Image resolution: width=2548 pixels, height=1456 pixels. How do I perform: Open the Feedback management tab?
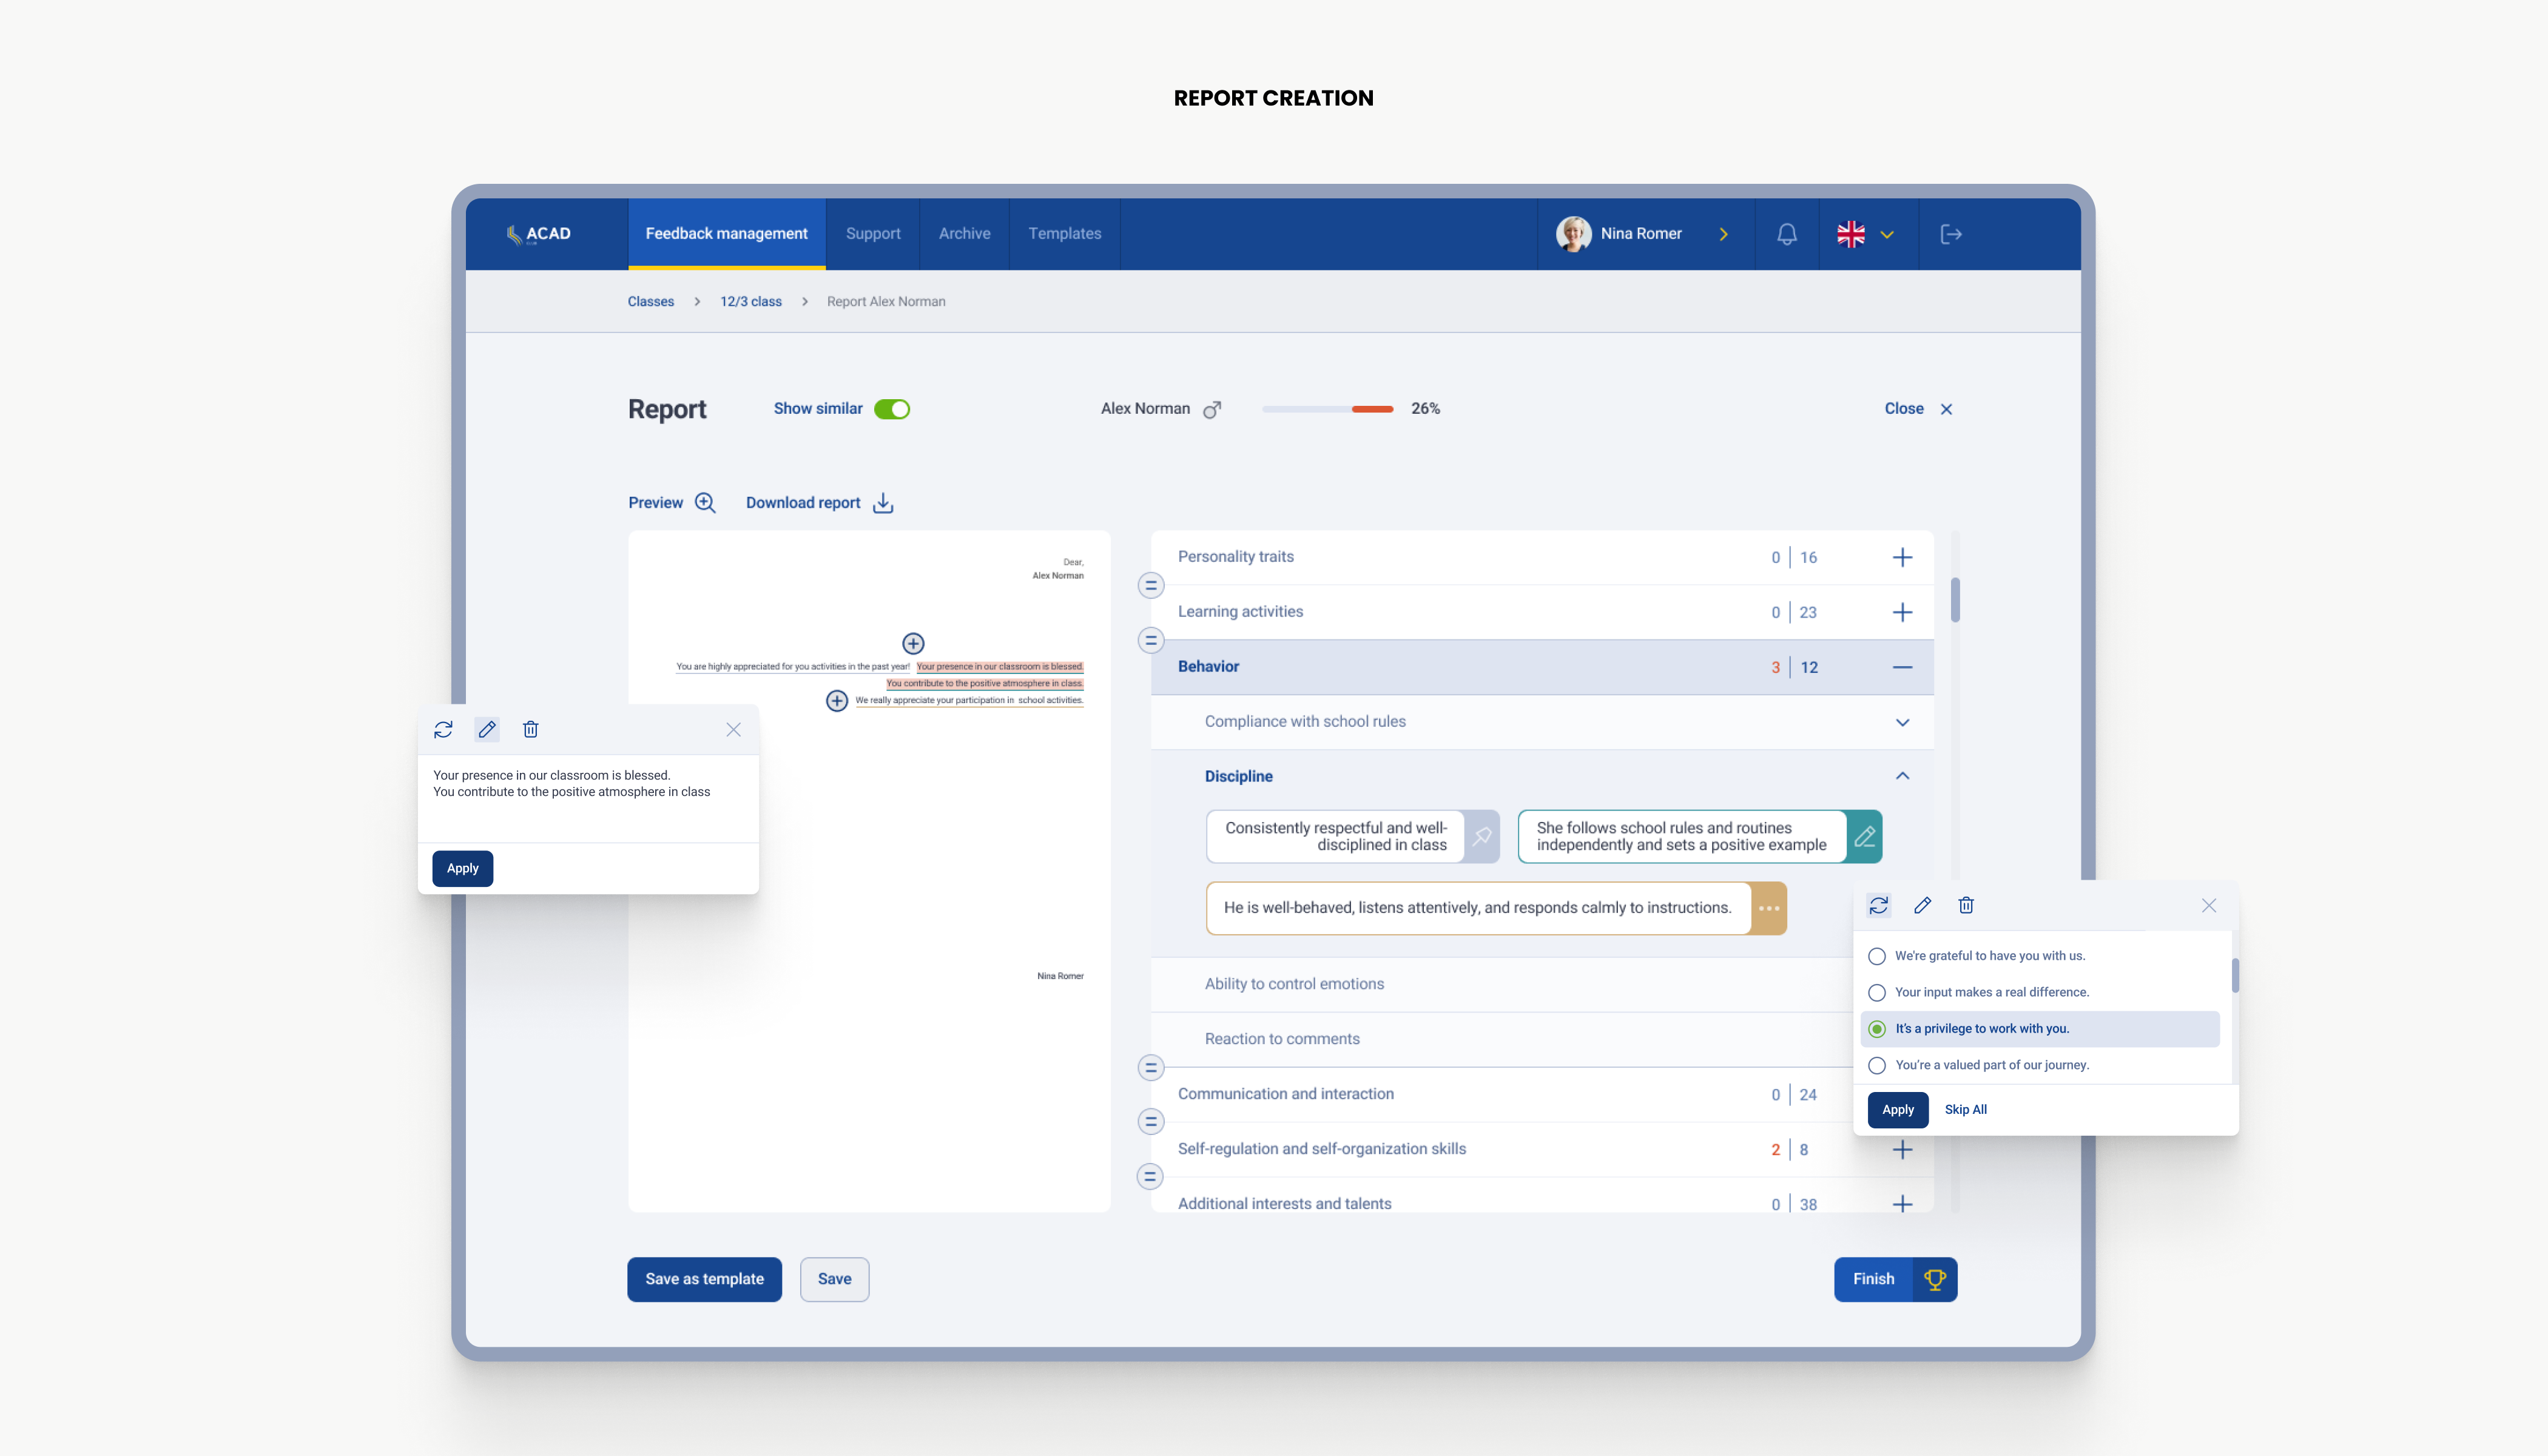pos(726,234)
